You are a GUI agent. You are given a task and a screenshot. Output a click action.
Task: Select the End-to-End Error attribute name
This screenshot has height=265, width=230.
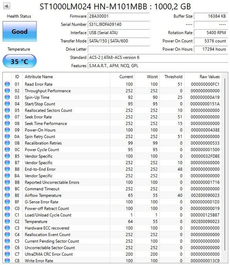click(x=40, y=169)
